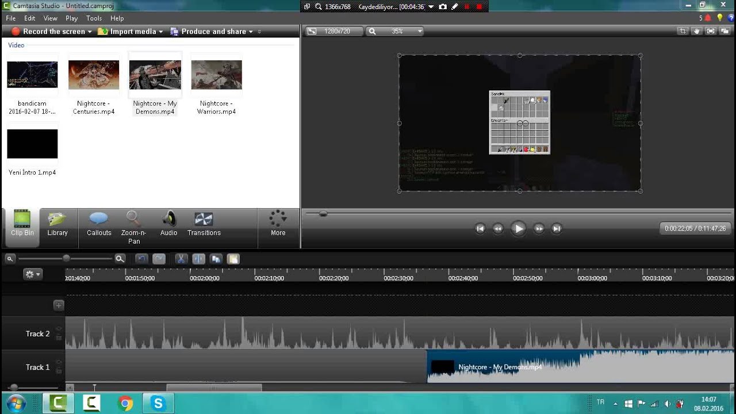The width and height of the screenshot is (736, 414).
Task: Open the Edit menu
Action: tap(30, 18)
